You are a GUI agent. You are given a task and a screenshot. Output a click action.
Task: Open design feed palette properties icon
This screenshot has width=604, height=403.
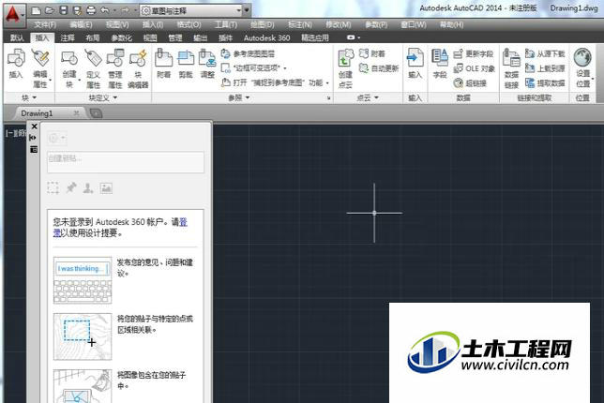34,149
